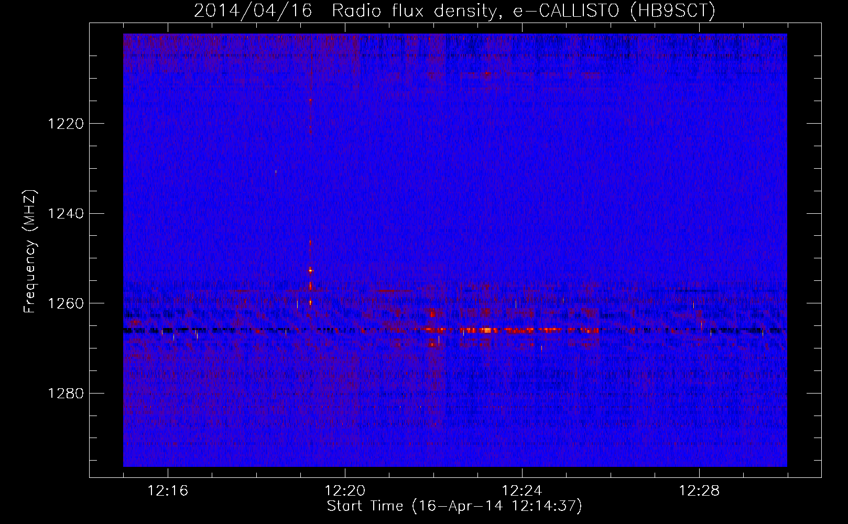Click the 'Frequency (MHZ)' y-axis label
This screenshot has width=848, height=524.
(30, 252)
